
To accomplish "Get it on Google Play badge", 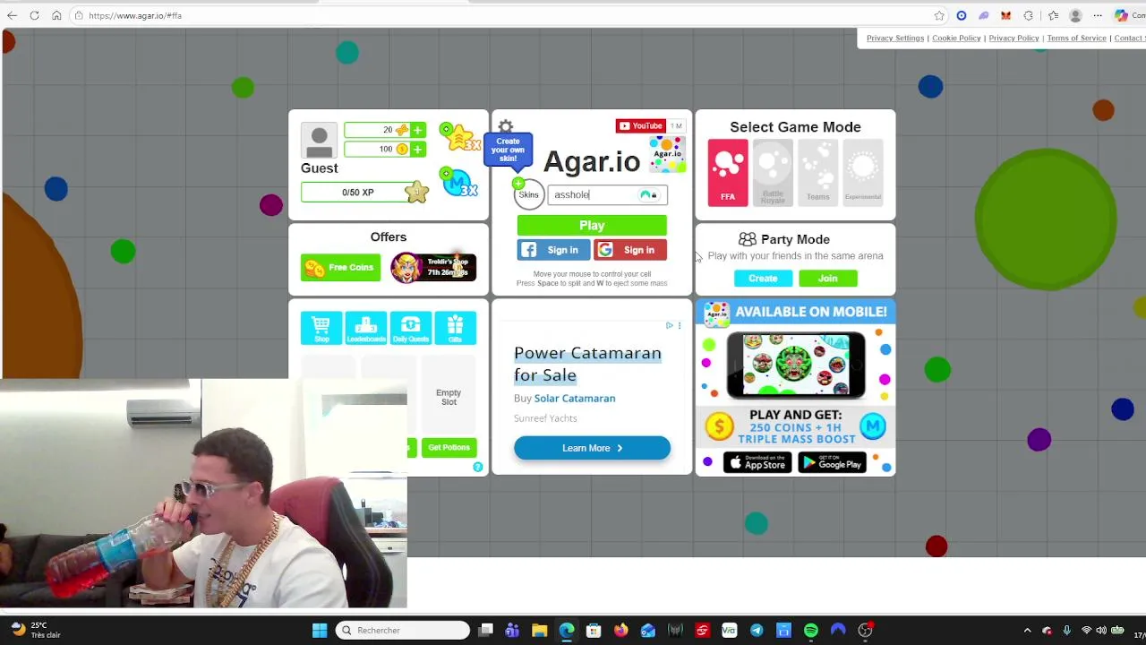I will [x=833, y=463].
